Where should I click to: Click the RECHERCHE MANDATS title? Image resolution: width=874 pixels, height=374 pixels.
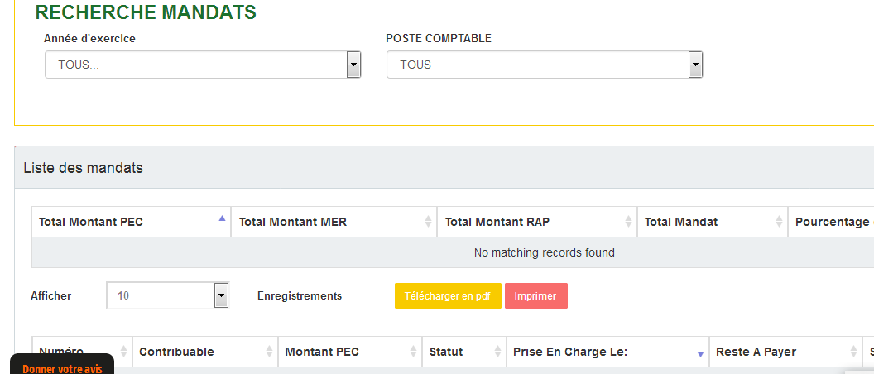(146, 12)
